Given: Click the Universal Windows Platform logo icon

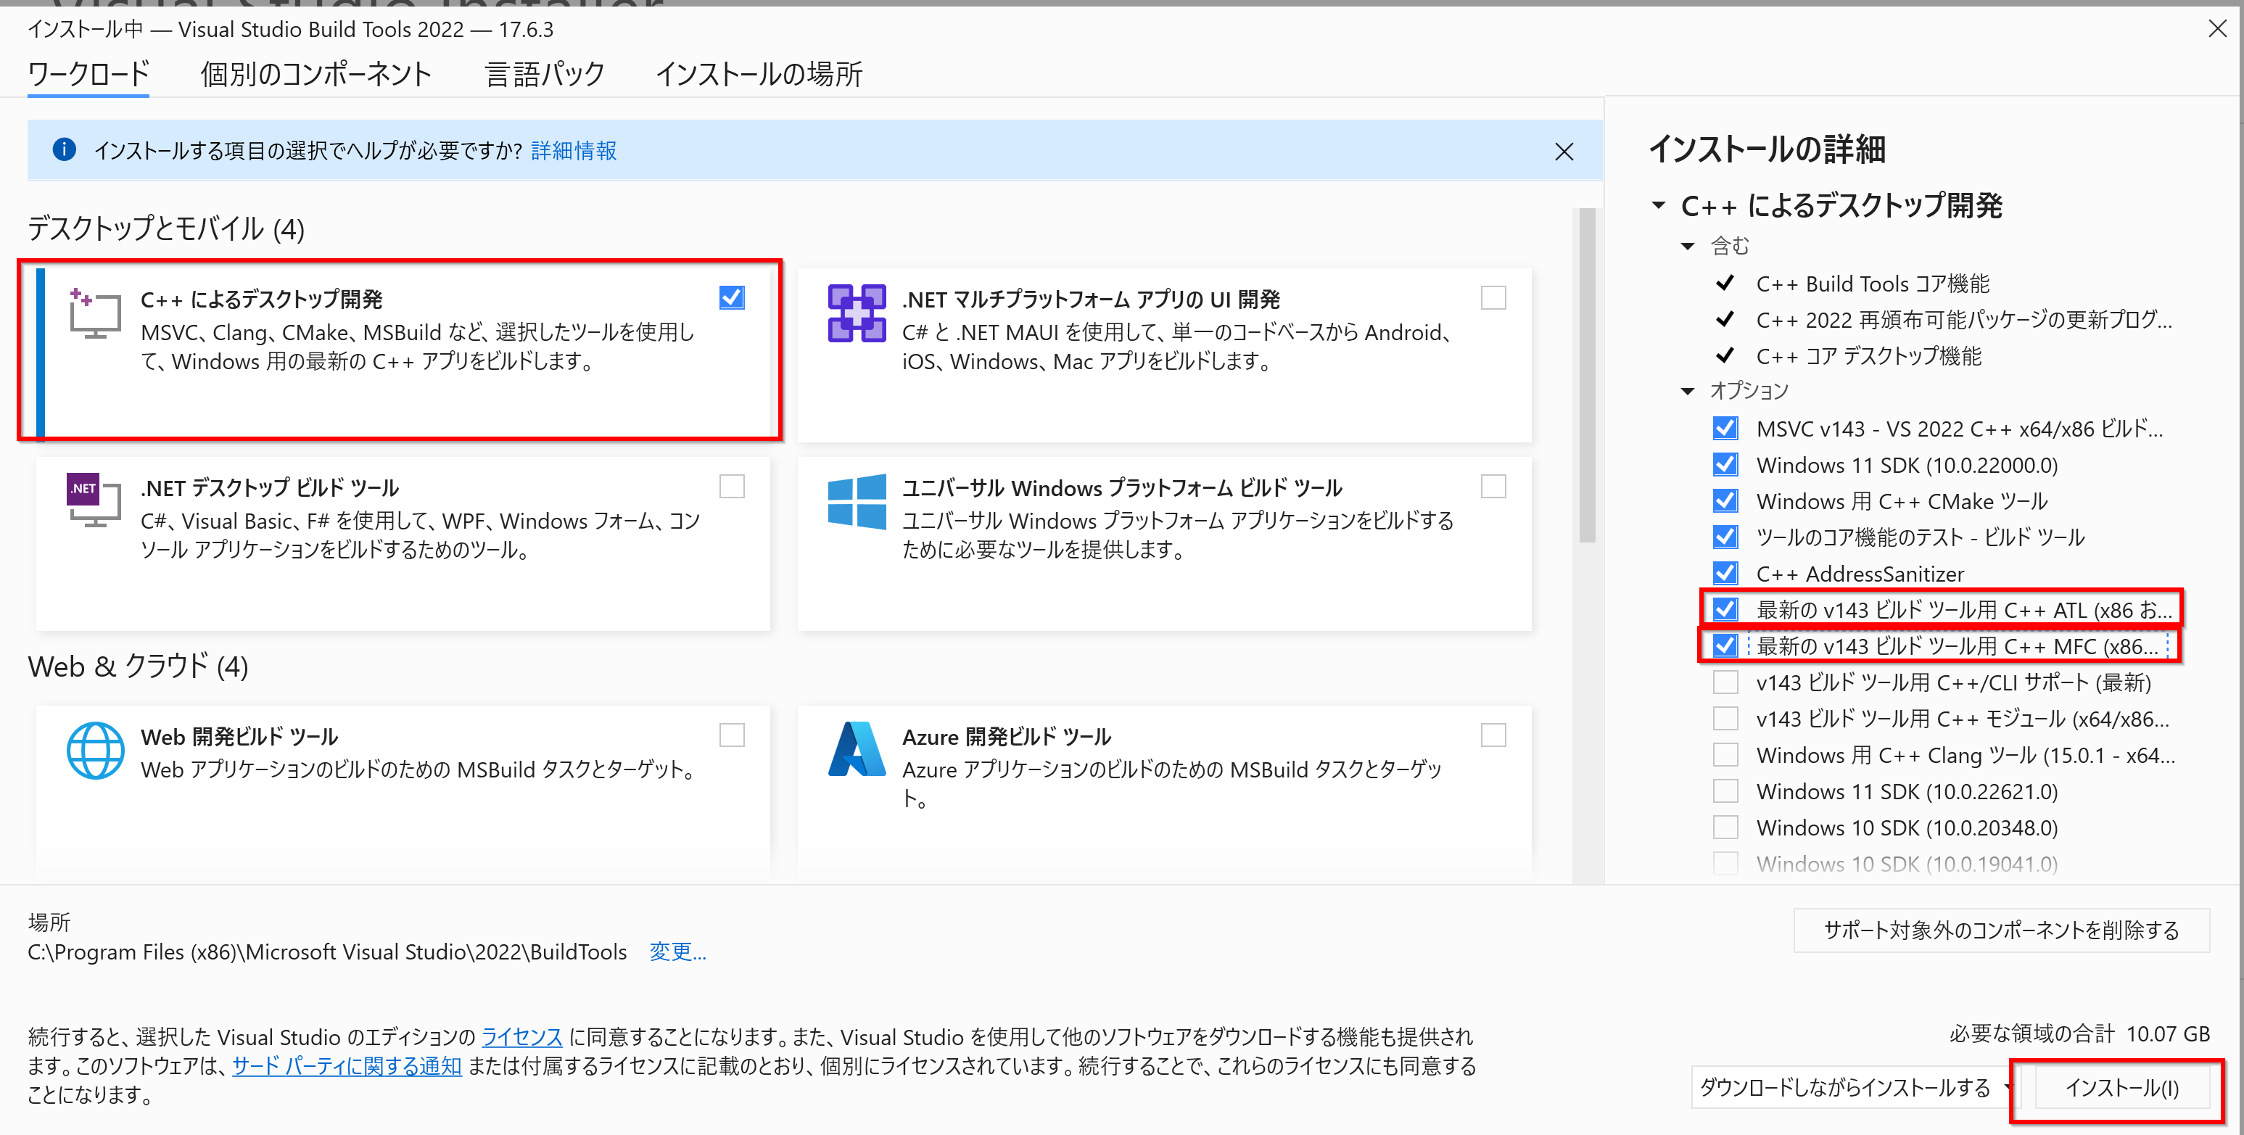Looking at the screenshot, I should [857, 501].
